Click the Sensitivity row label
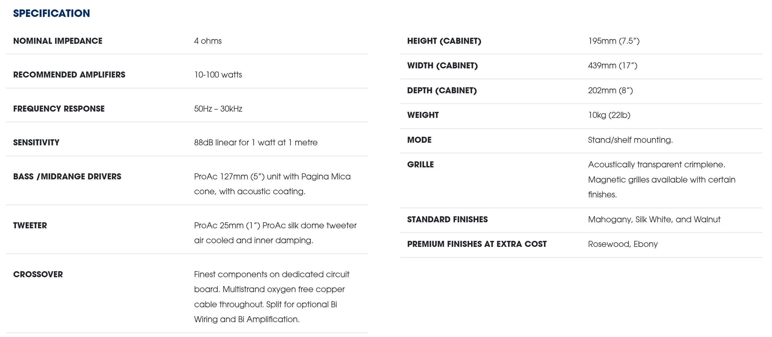The width and height of the screenshot is (772, 337). coord(36,142)
